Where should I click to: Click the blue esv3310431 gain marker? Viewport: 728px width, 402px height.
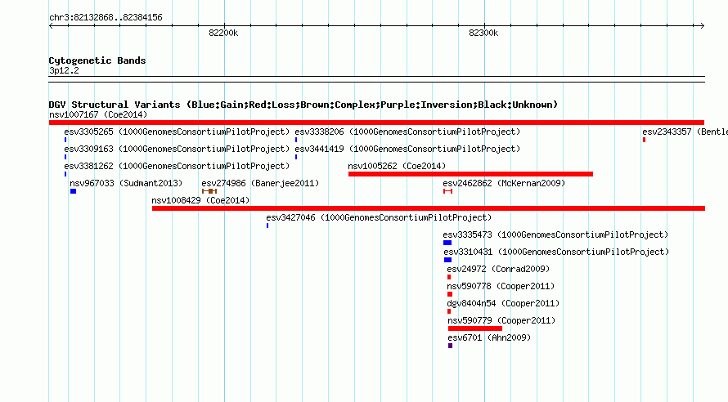point(447,260)
